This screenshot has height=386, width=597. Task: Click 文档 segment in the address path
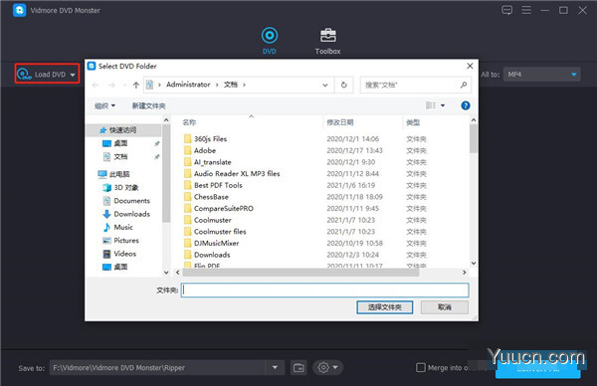pyautogui.click(x=231, y=85)
